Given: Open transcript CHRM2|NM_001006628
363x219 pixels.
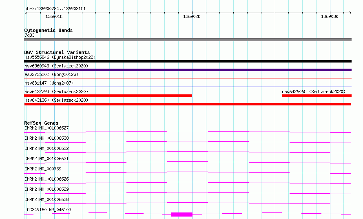Looking at the screenshot, I should [46, 199].
